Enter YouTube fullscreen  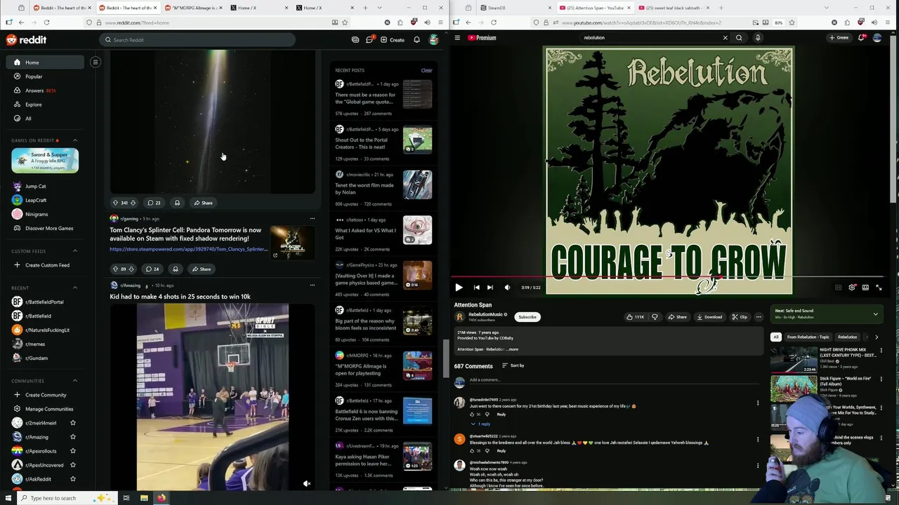tap(879, 287)
